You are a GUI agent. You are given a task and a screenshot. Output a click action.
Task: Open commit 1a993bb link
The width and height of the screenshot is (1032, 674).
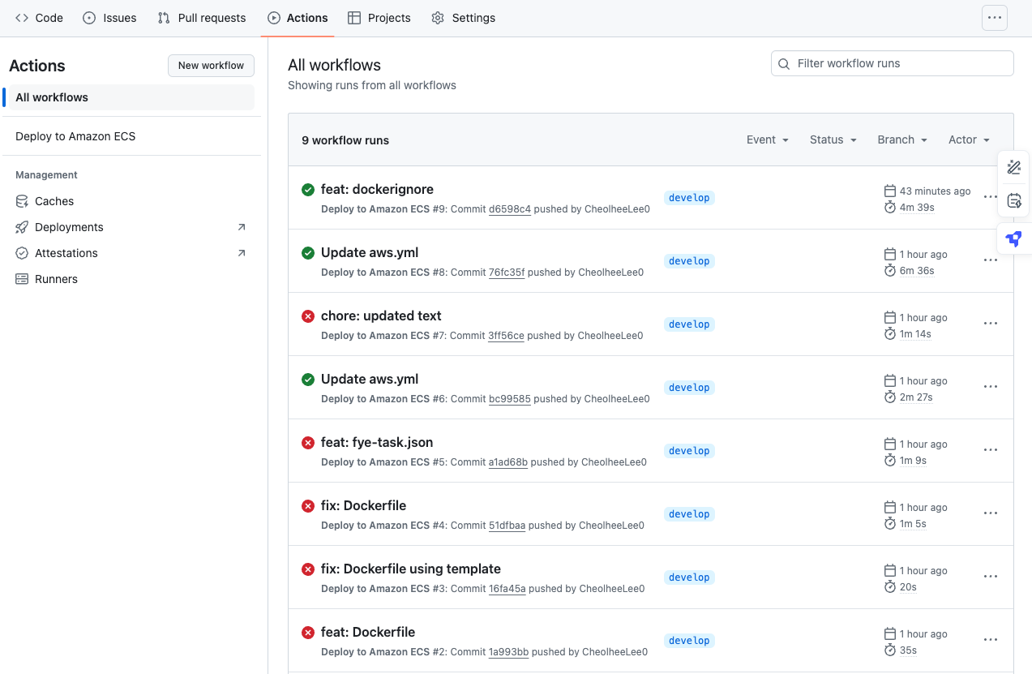509,652
